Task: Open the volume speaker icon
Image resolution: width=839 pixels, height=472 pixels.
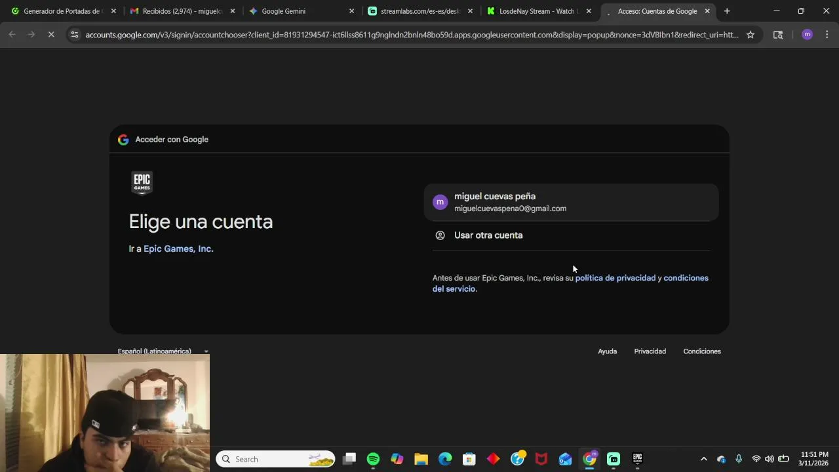Action: click(x=770, y=459)
